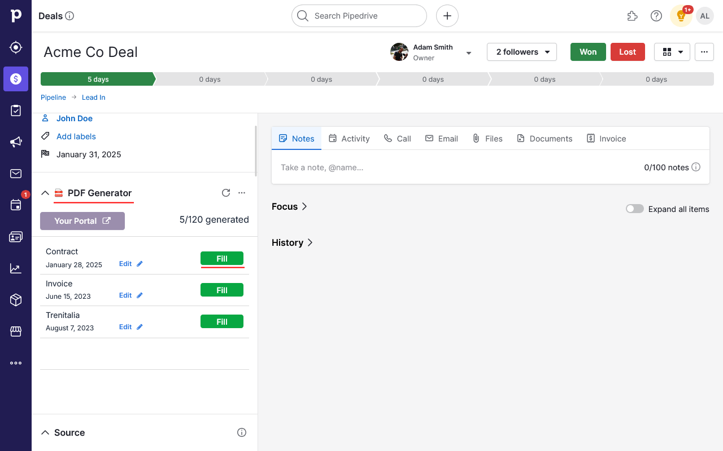Open the Deals dollar icon in sidebar
This screenshot has width=723, height=451.
point(16,79)
